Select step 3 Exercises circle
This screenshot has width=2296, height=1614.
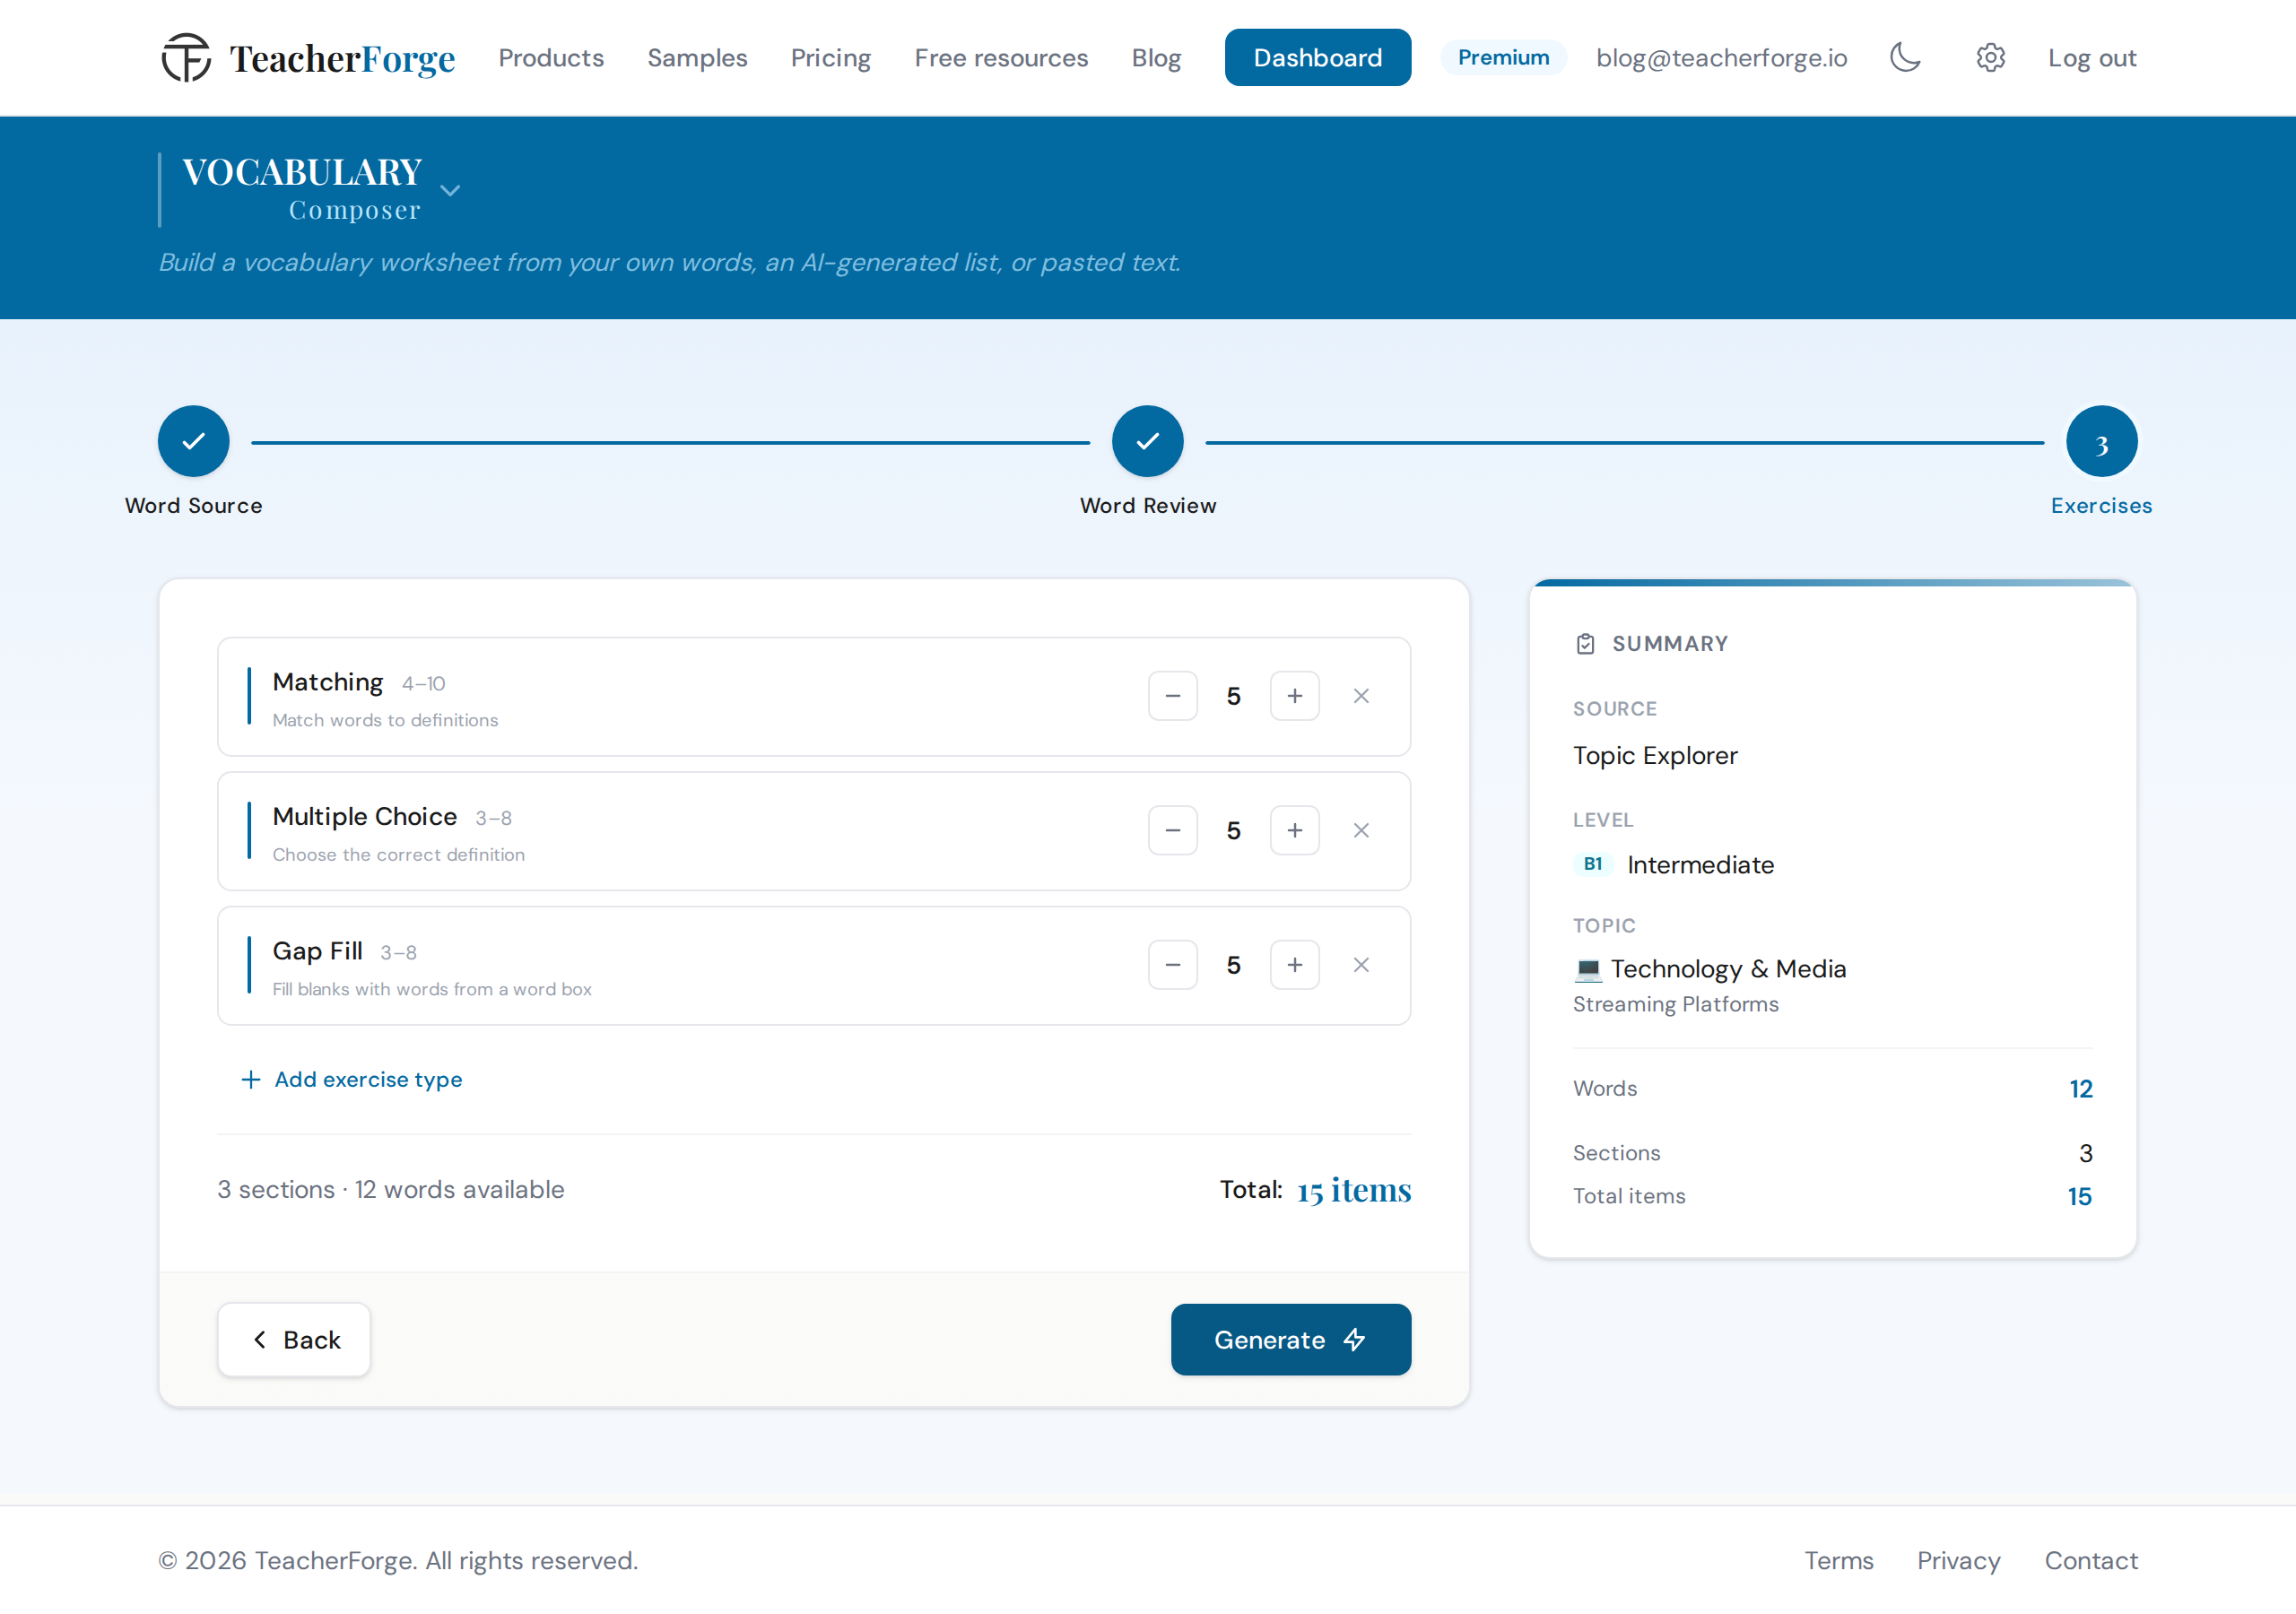2102,441
